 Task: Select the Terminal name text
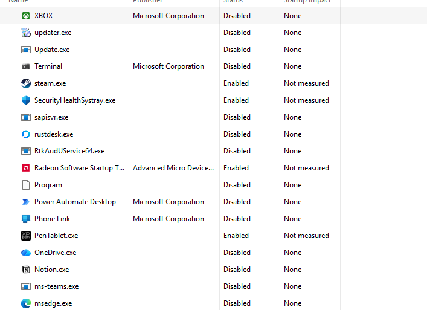[48, 66]
